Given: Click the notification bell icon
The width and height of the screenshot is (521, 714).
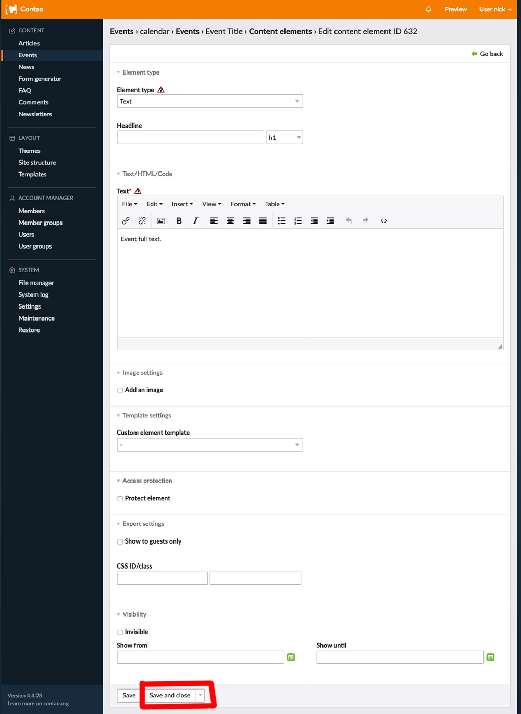Looking at the screenshot, I should [428, 9].
